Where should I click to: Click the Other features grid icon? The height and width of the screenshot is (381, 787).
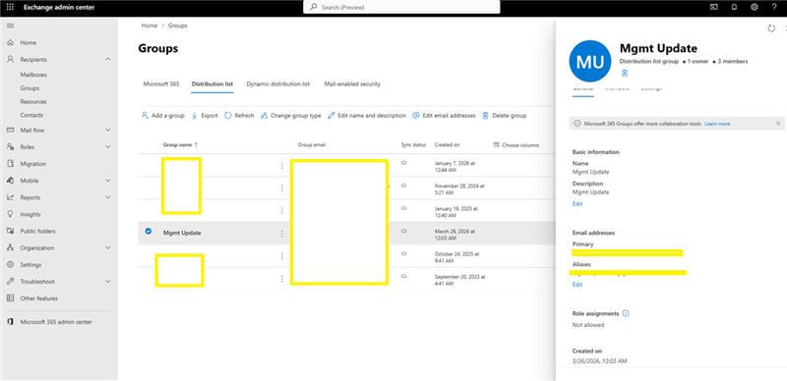pos(10,299)
